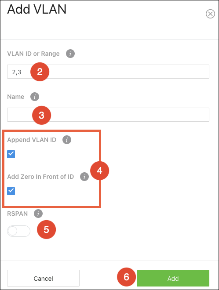Show the RSPAN info icon help
Viewport: 219px width, 290px height.
pos(38,214)
